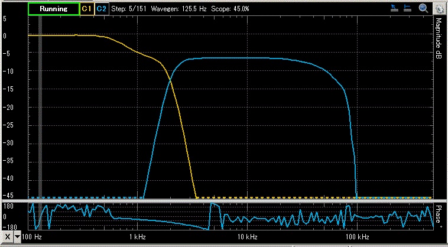
Task: Toggle channel C2 trace visibility
Action: click(102, 9)
